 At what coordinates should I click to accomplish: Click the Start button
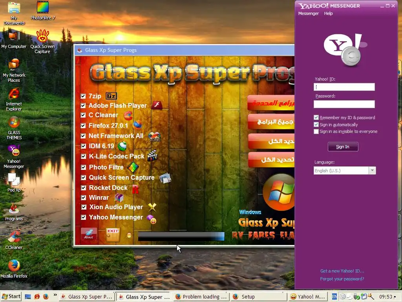coord(11,296)
